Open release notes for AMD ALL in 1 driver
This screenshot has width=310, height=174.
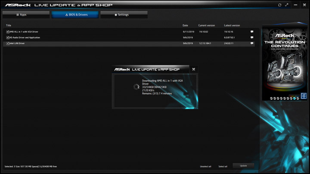pos(252,31)
